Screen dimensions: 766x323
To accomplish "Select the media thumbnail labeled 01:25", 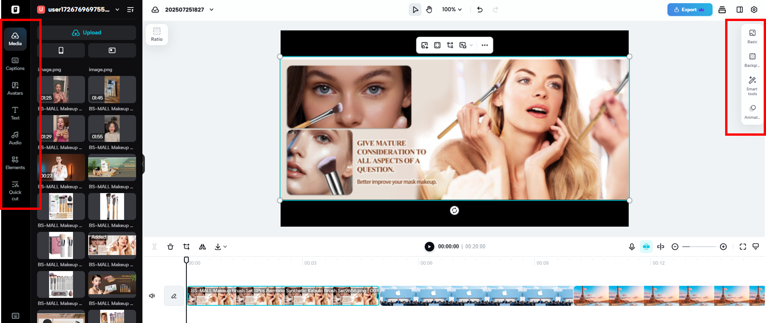I will (x=61, y=89).
